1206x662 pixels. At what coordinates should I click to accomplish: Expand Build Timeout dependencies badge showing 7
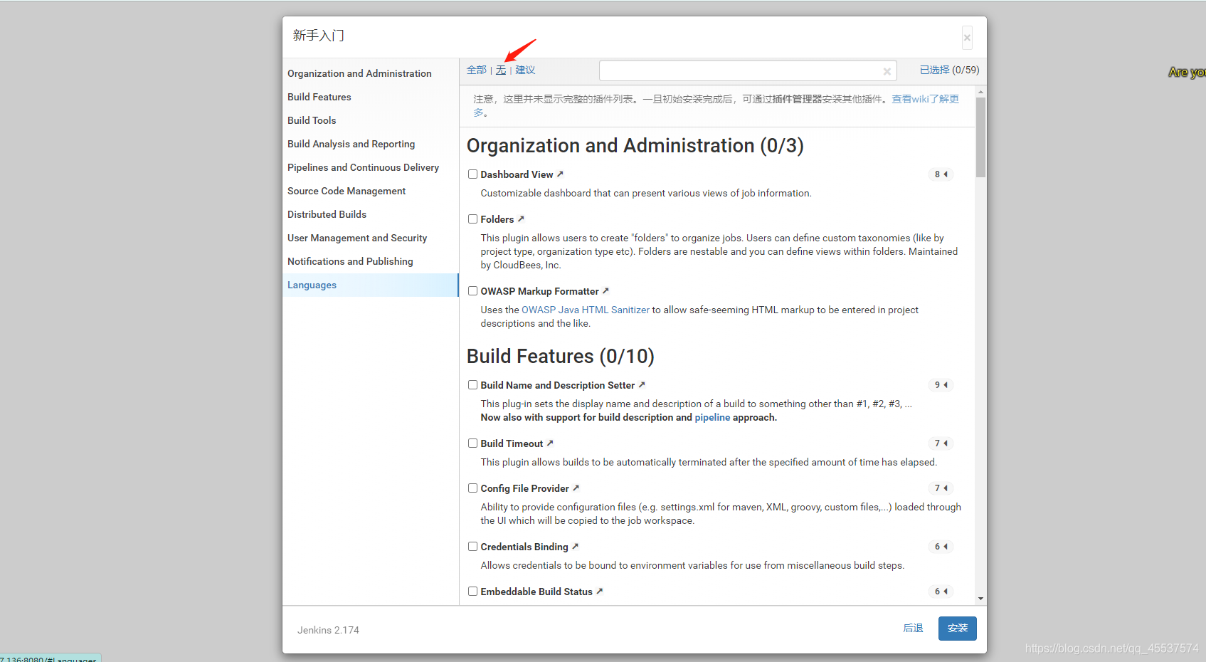941,443
